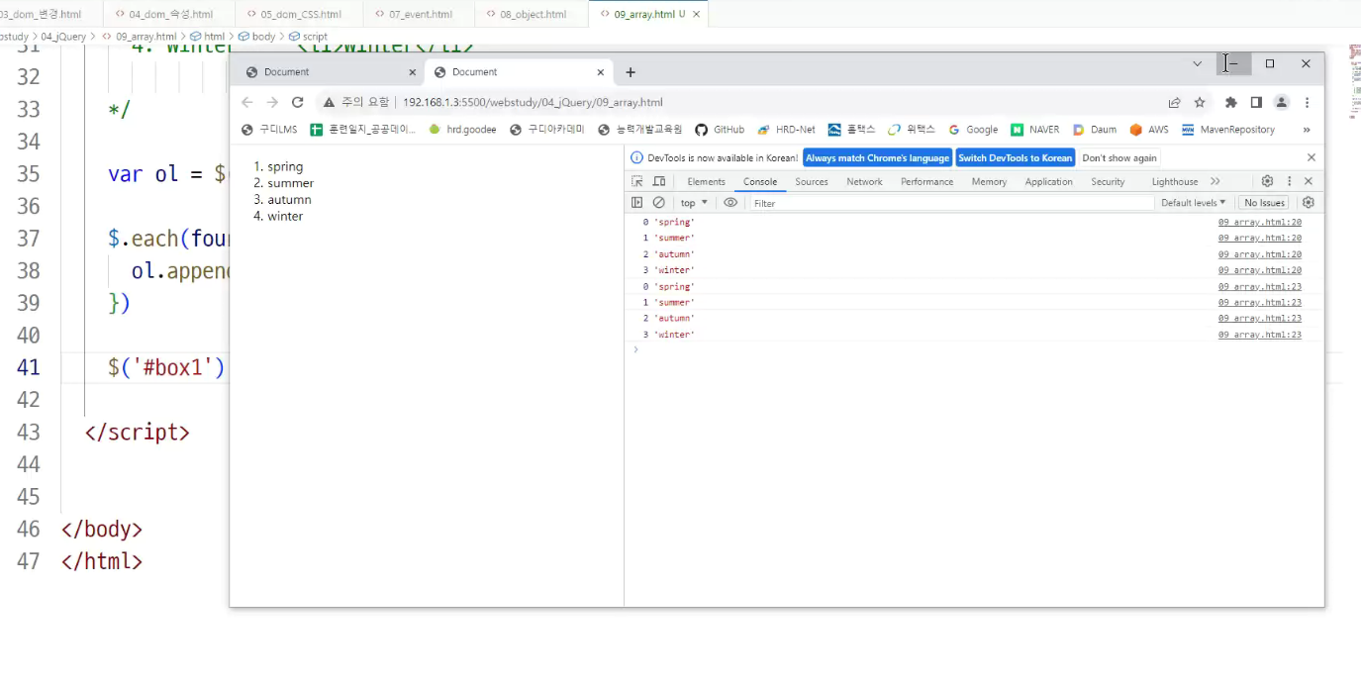Open DevTools settings gear beside tabs
Screen dimensions: 1361x686
point(1267,181)
